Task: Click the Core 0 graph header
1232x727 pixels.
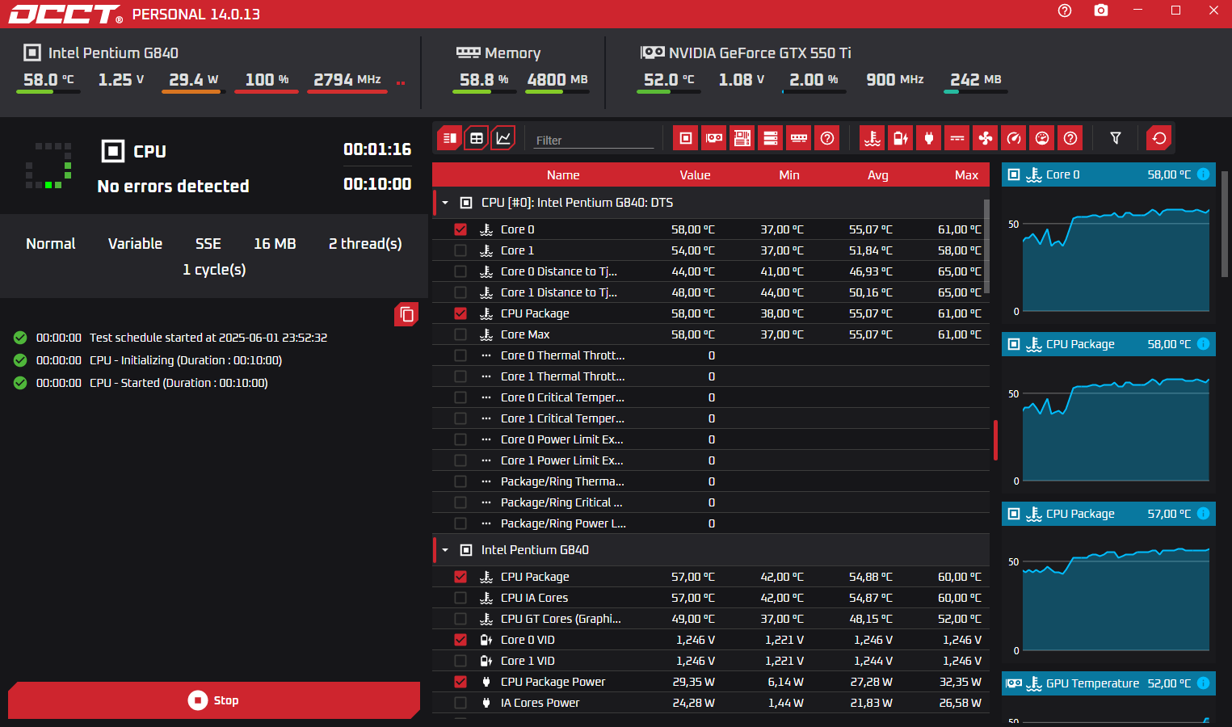Action: pyautogui.click(x=1108, y=174)
